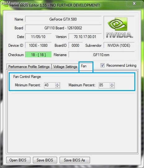Viewport: 144px width, 168px height.
Task: Click the Device ID field 10DE - 1080
Action: click(x=38, y=46)
